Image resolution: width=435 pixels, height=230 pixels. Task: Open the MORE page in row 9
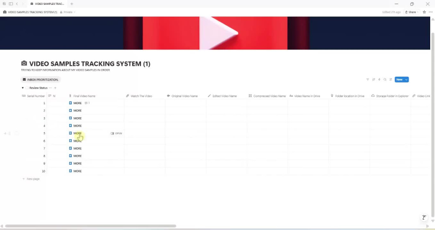(77, 163)
